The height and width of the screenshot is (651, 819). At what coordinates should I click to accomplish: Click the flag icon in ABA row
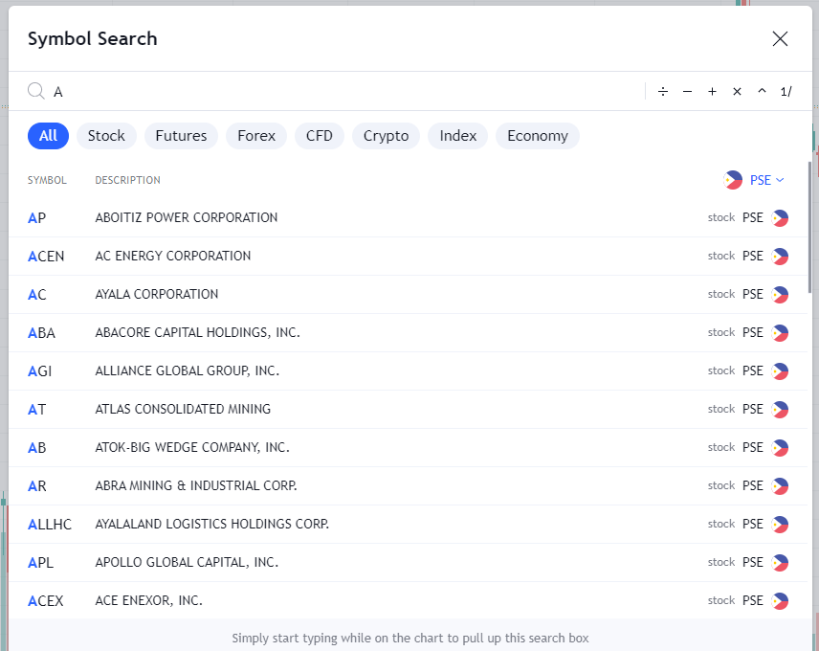click(780, 333)
